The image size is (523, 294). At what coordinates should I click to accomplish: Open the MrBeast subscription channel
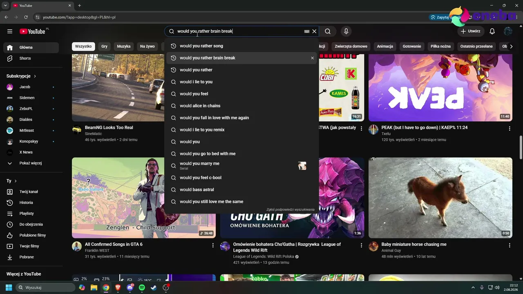[x=31, y=131]
